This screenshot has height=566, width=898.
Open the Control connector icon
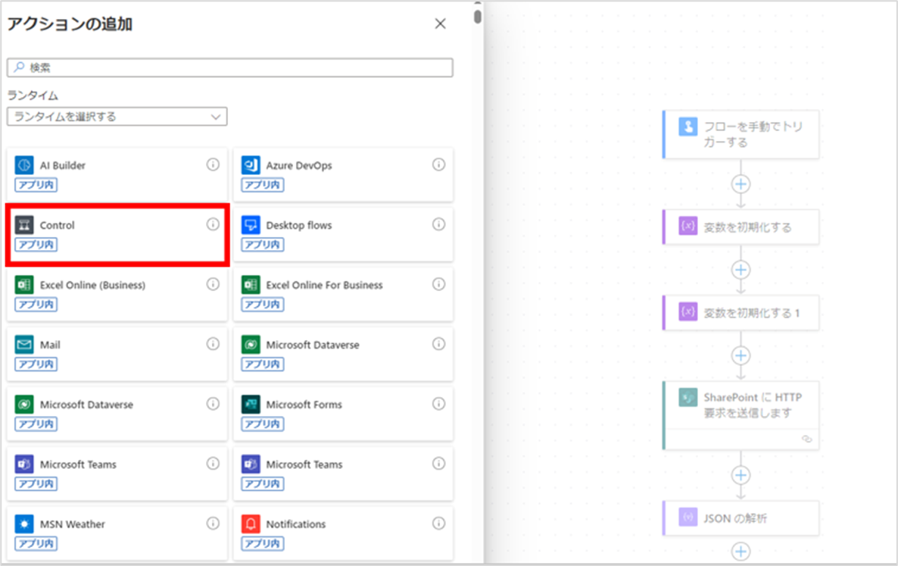[x=24, y=225]
